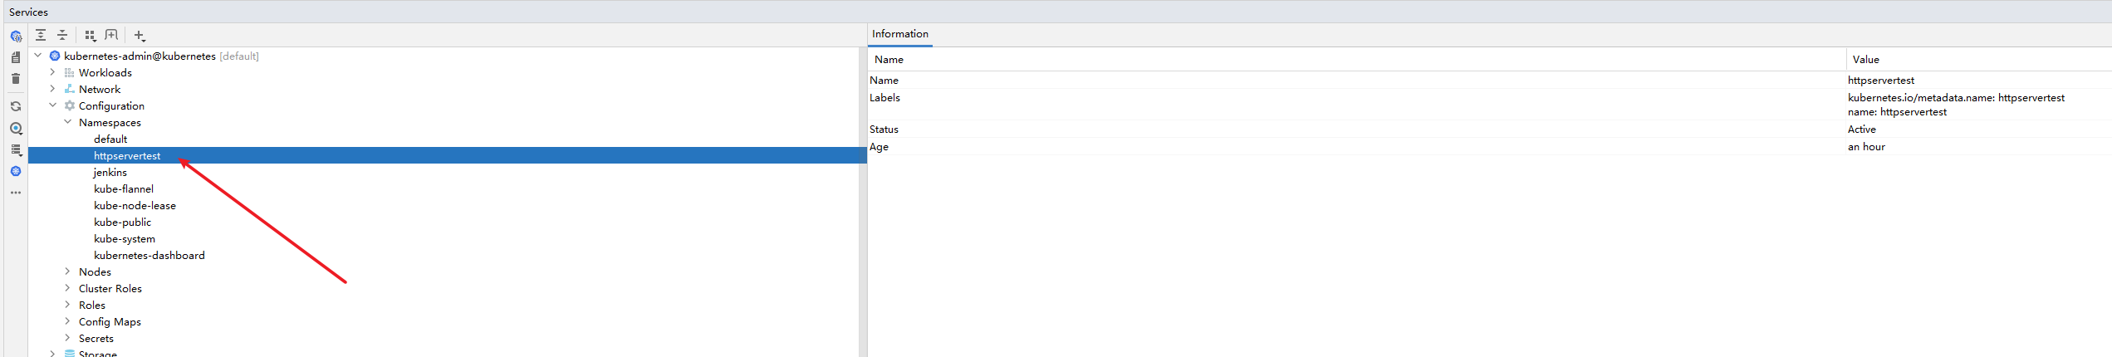Viewport: 2112px width, 357px height.
Task: Click the Value column header
Action: tap(1865, 60)
